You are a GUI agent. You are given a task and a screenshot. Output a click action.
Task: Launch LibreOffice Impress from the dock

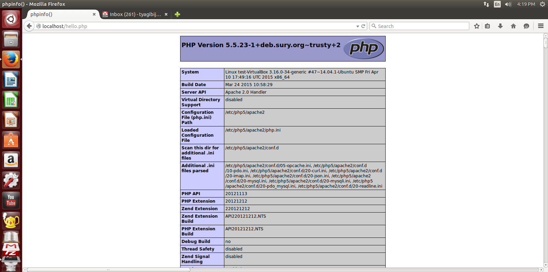tap(11, 120)
